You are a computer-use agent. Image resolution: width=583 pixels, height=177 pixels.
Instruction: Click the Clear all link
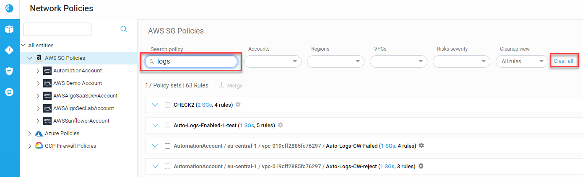563,61
